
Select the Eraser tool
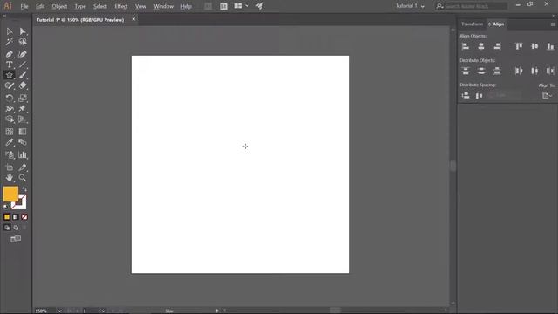[23, 85]
